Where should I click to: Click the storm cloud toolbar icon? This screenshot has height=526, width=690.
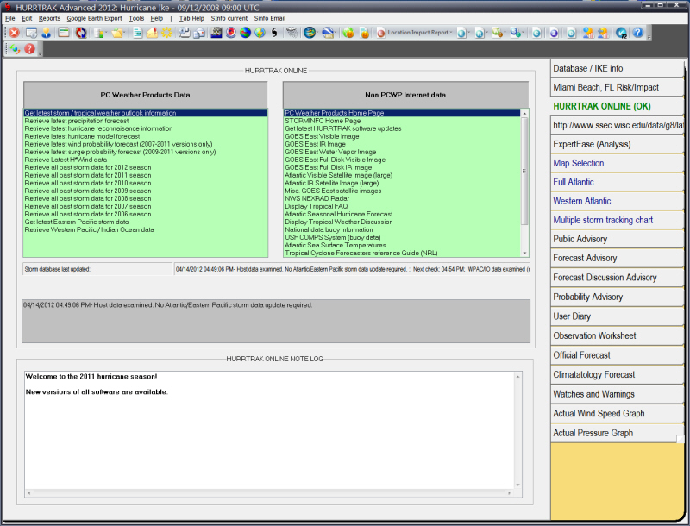[x=292, y=33]
